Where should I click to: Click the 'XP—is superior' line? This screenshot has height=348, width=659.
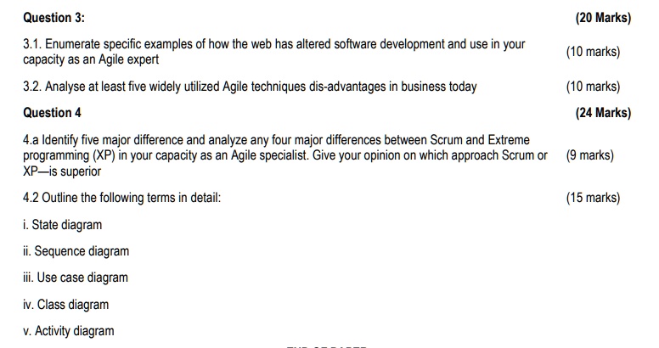62,171
